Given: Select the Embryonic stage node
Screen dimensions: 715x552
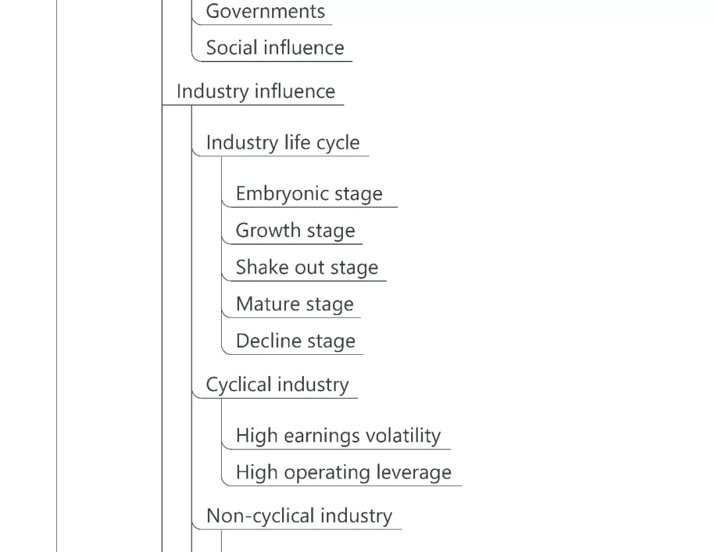Looking at the screenshot, I should [x=309, y=193].
